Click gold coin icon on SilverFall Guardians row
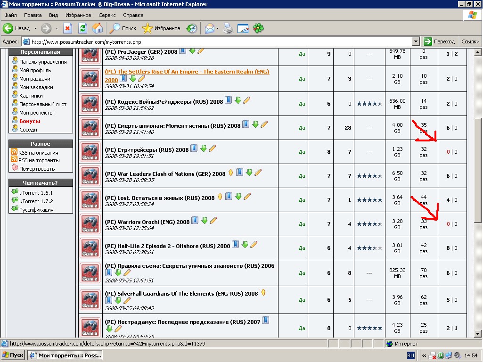Viewport: 483px width, 363px height. coord(263,292)
